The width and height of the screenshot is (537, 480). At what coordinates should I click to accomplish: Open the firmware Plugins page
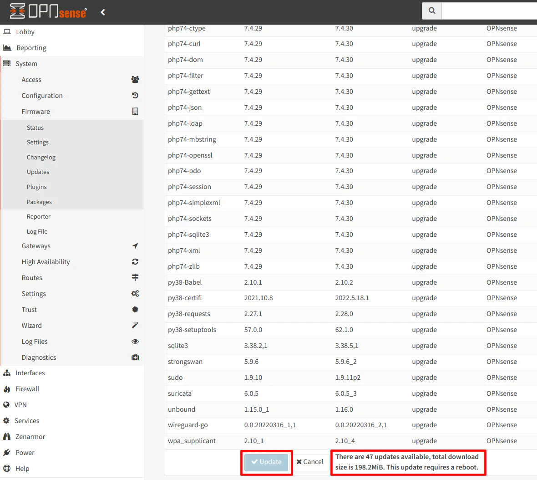click(x=36, y=187)
